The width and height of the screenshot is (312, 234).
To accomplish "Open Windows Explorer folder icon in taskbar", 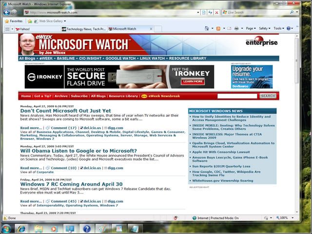I will click(39, 229).
